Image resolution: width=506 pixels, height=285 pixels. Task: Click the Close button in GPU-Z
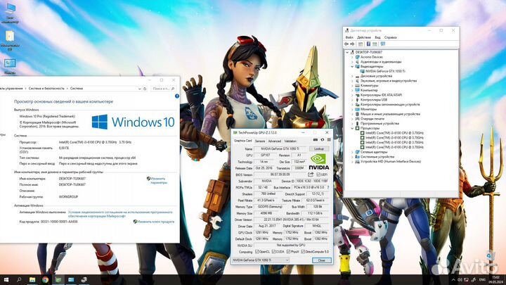pyautogui.click(x=320, y=260)
